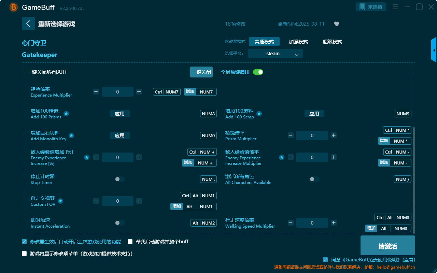Click 一键关闭 button
This screenshot has height=273, width=437.
(201, 72)
